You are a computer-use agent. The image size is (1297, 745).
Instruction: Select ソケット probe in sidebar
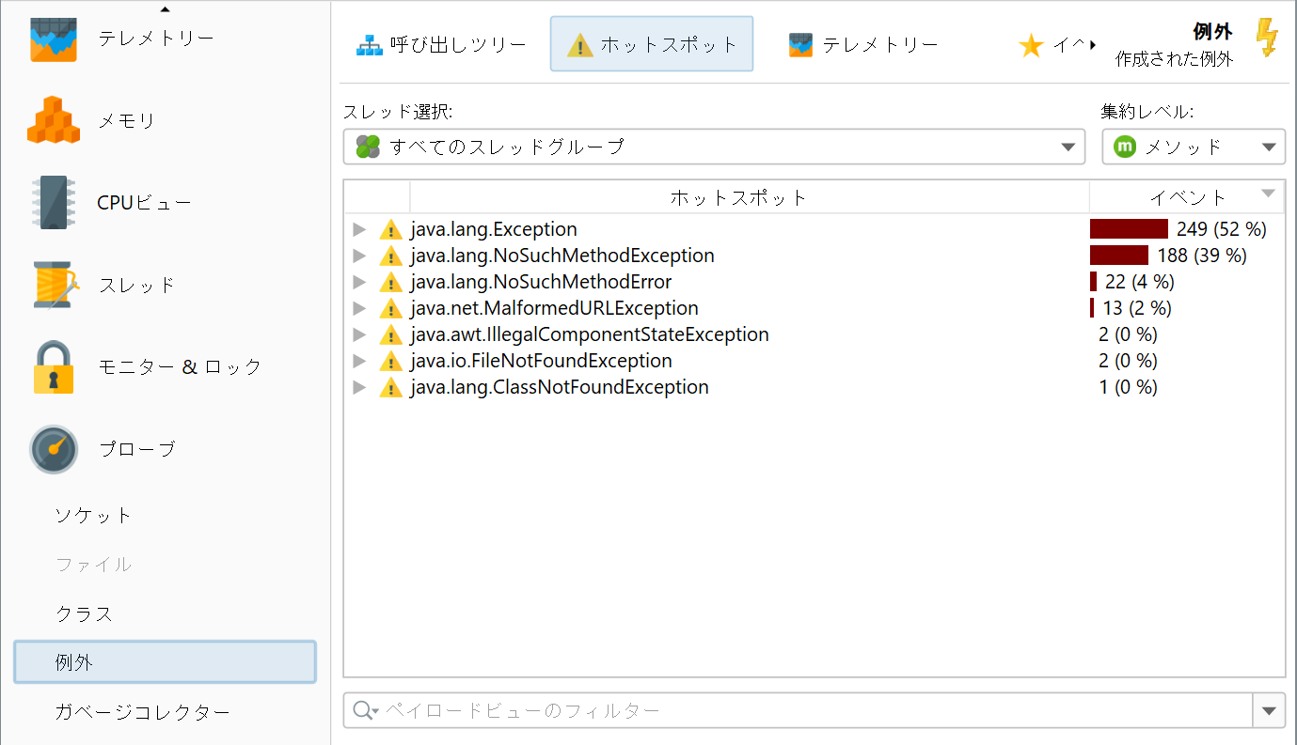(x=165, y=516)
